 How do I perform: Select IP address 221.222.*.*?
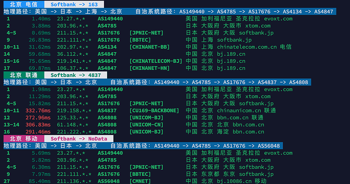pyautogui.click(x=74, y=132)
